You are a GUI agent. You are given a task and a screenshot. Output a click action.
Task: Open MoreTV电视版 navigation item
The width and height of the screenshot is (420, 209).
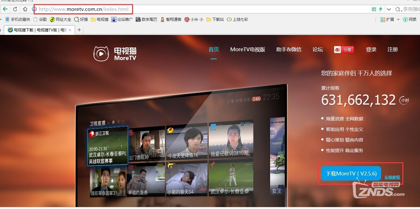point(248,50)
